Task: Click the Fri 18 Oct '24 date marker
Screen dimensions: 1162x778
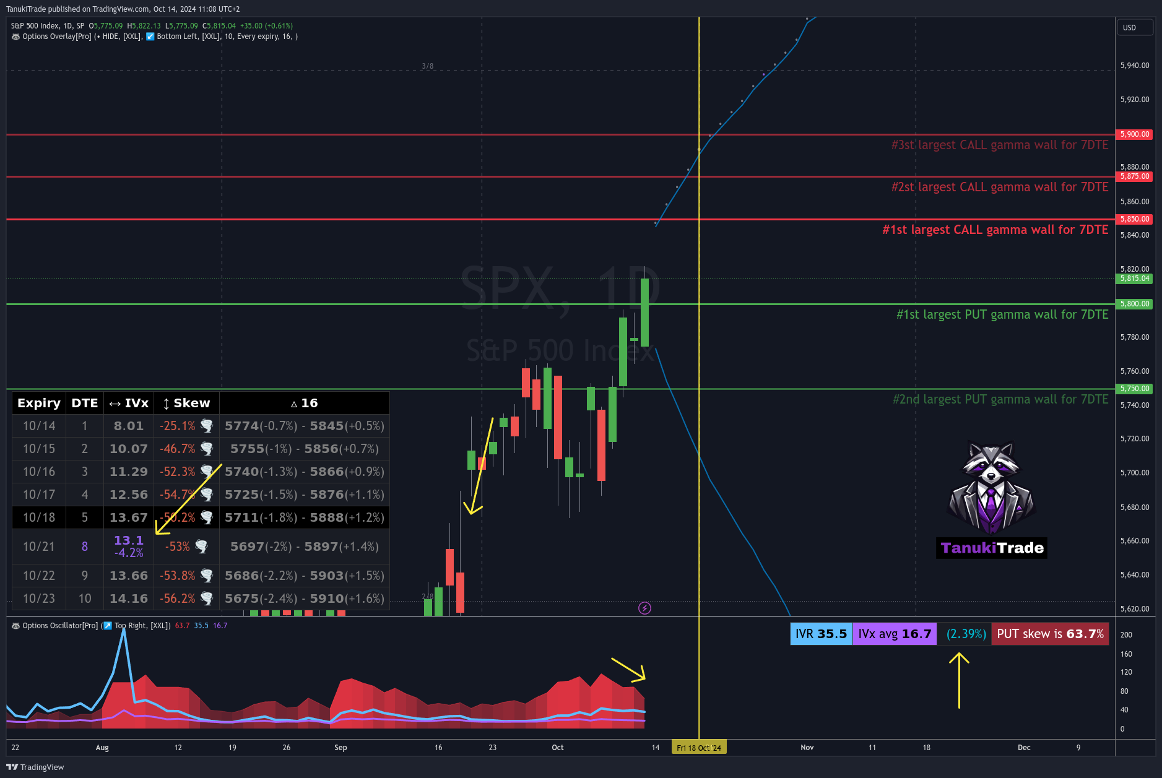Action: (x=699, y=747)
